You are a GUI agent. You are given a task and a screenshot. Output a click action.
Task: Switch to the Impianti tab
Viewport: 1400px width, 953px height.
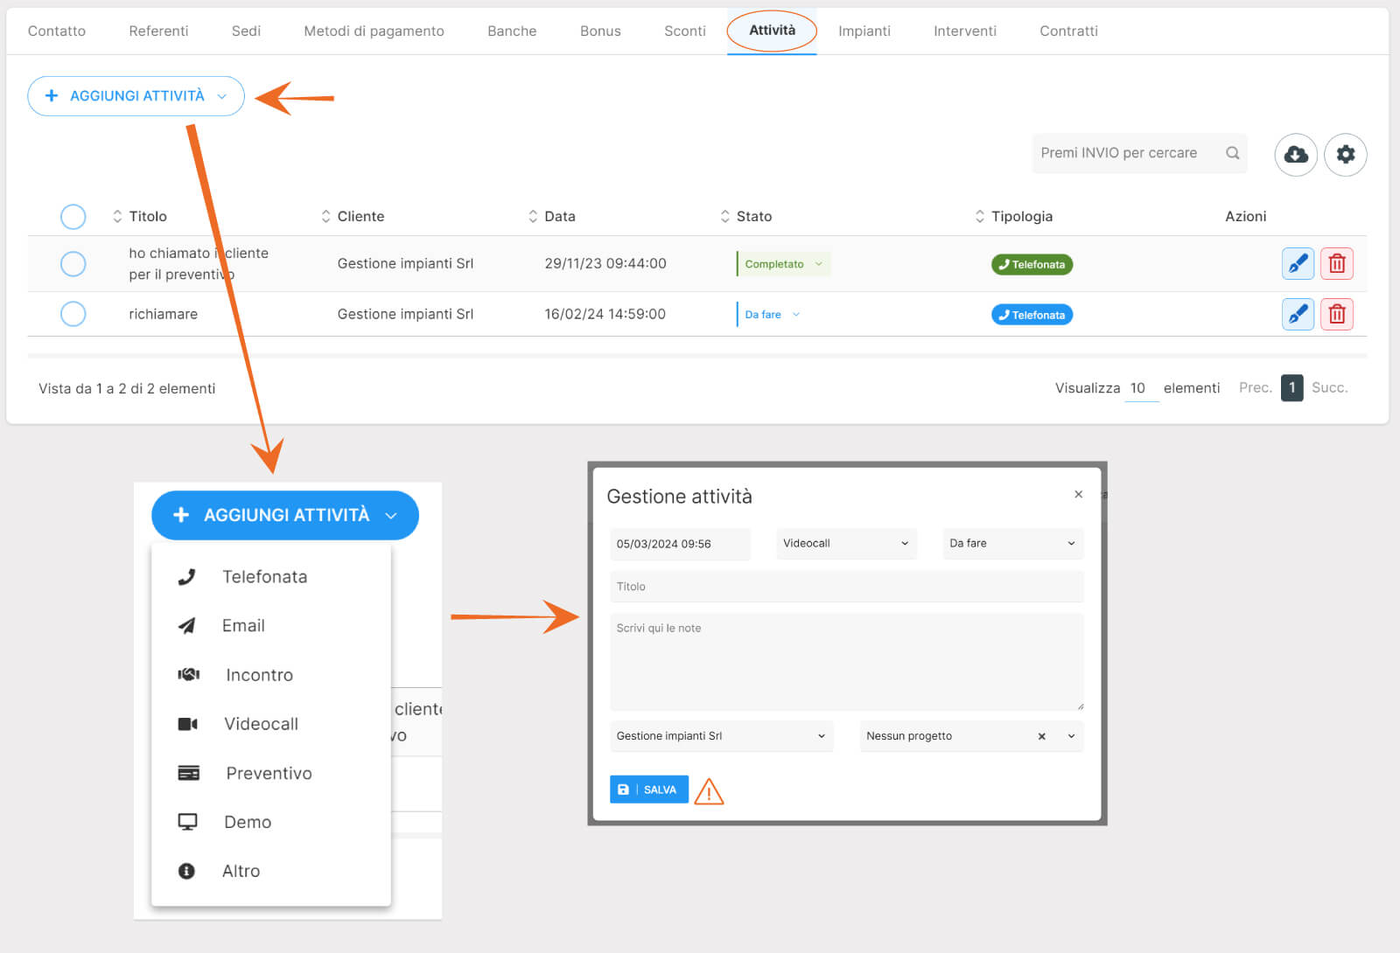coord(864,31)
